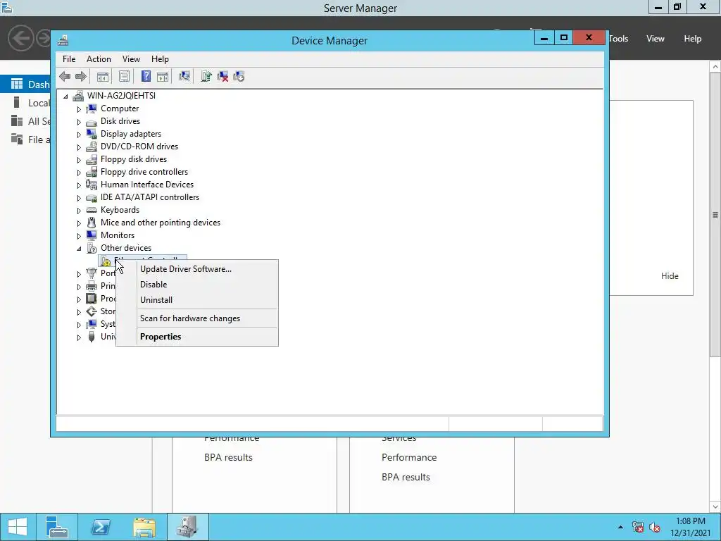Open Server Manager from the taskbar
Image resolution: width=721 pixels, height=541 pixels.
[57, 527]
